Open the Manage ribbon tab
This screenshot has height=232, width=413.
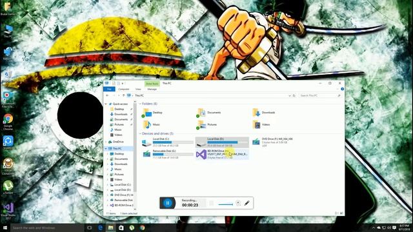pos(152,89)
